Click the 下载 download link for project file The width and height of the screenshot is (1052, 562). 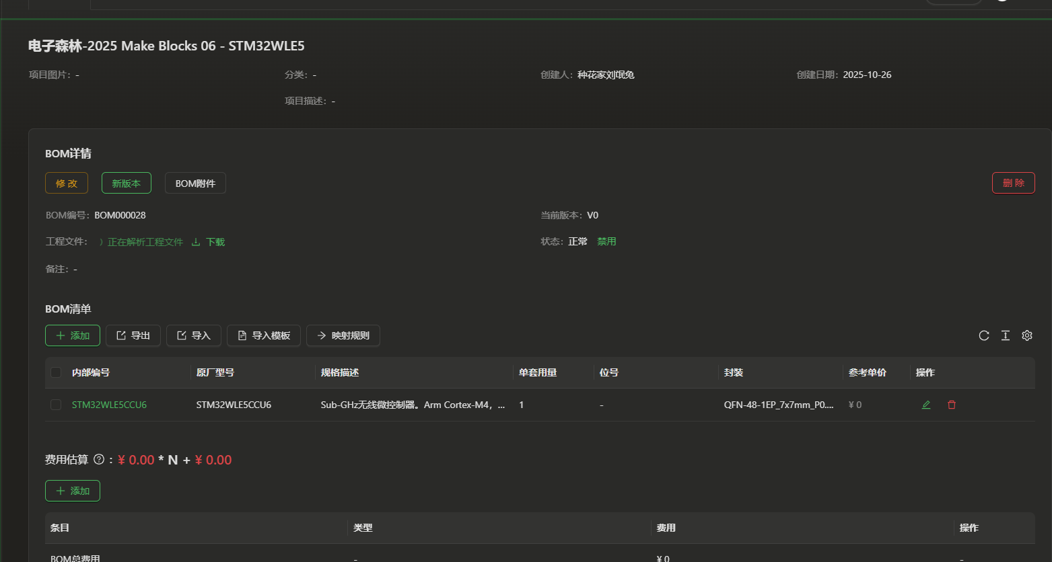click(209, 242)
